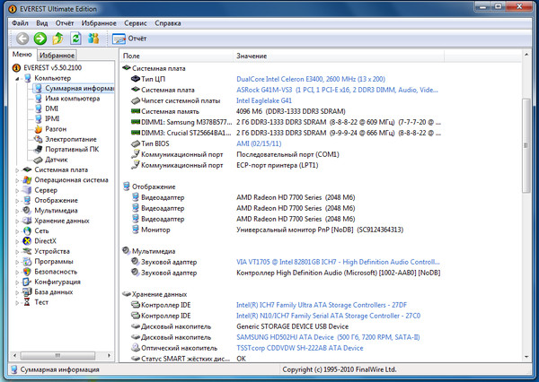Click the DIMM3 Crucial memory icon
Image resolution: width=539 pixels, height=382 pixels.
coord(136,133)
